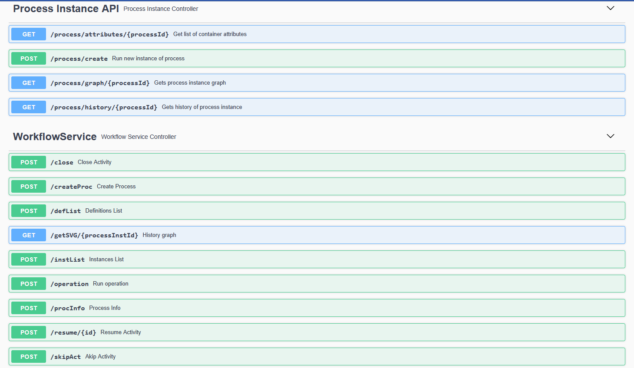Screen dimensions: 634x368
Task: Click the Process Instance API heading
Action: [x=66, y=9]
